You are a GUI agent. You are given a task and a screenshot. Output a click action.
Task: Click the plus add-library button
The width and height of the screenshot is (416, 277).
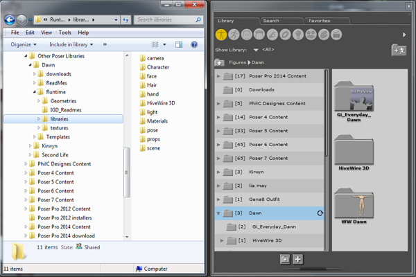[x=298, y=259]
